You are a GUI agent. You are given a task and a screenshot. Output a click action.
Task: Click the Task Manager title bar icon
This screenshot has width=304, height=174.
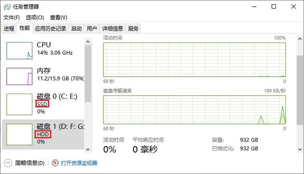(x=7, y=7)
